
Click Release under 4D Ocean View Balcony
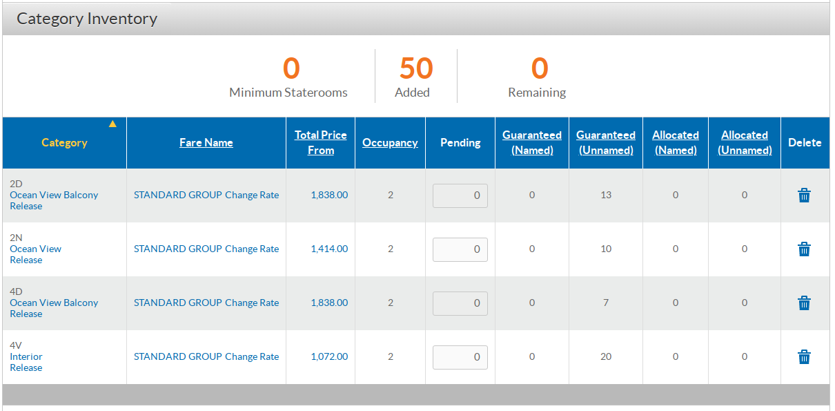click(x=26, y=314)
